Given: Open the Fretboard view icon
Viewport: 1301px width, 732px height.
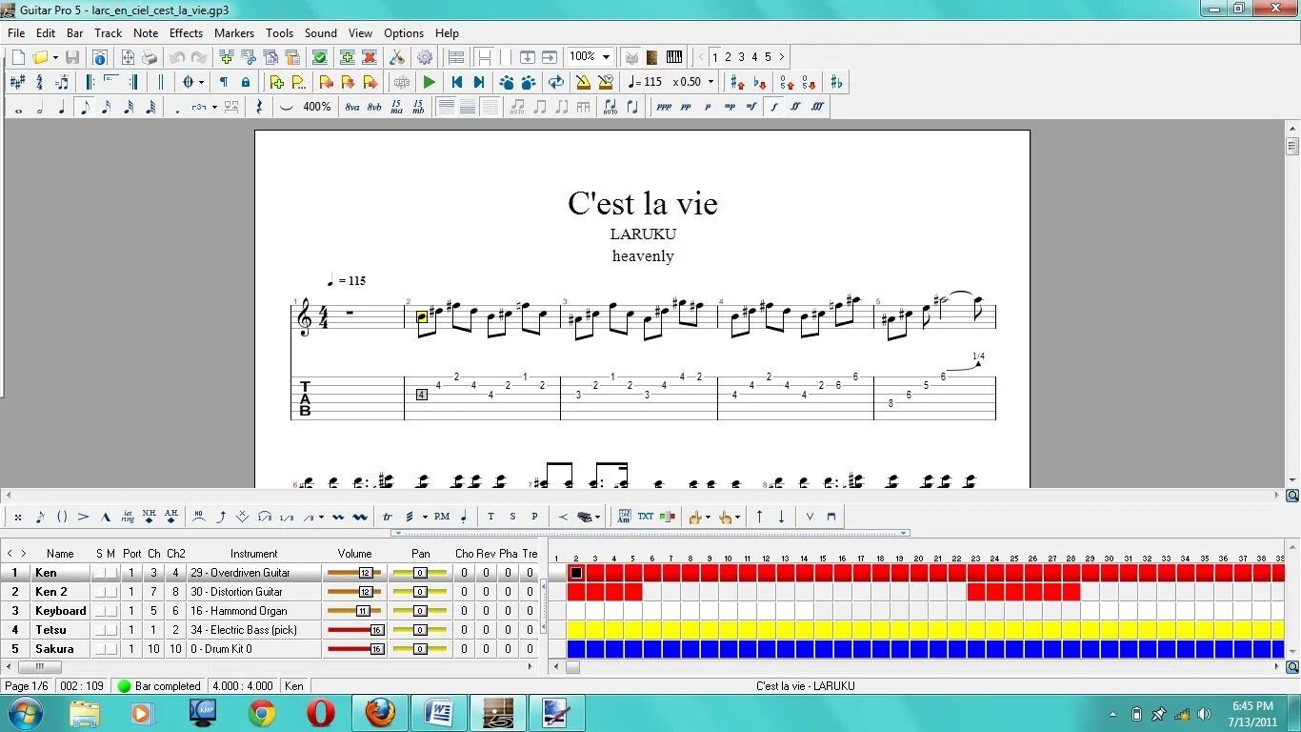Looking at the screenshot, I should [651, 57].
